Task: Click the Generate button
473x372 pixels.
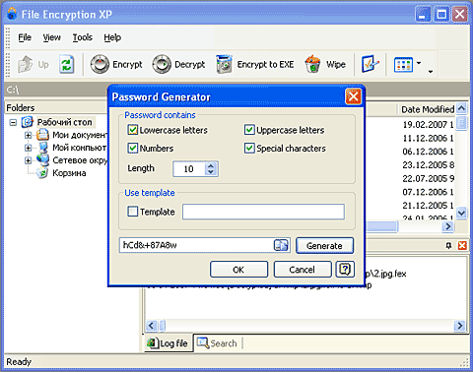Action: (x=324, y=245)
